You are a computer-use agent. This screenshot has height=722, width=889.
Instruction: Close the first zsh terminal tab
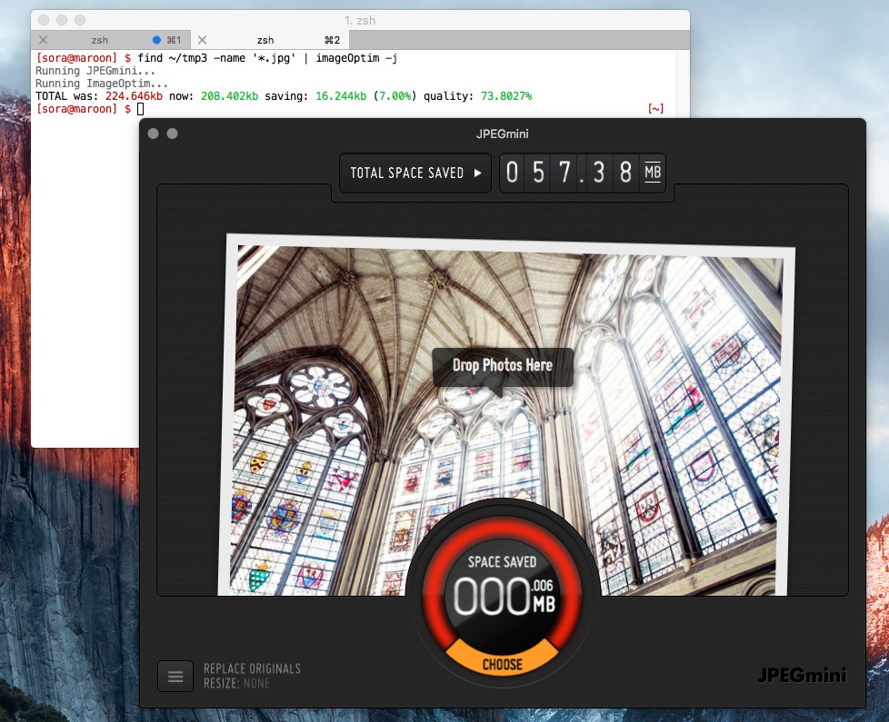click(43, 40)
